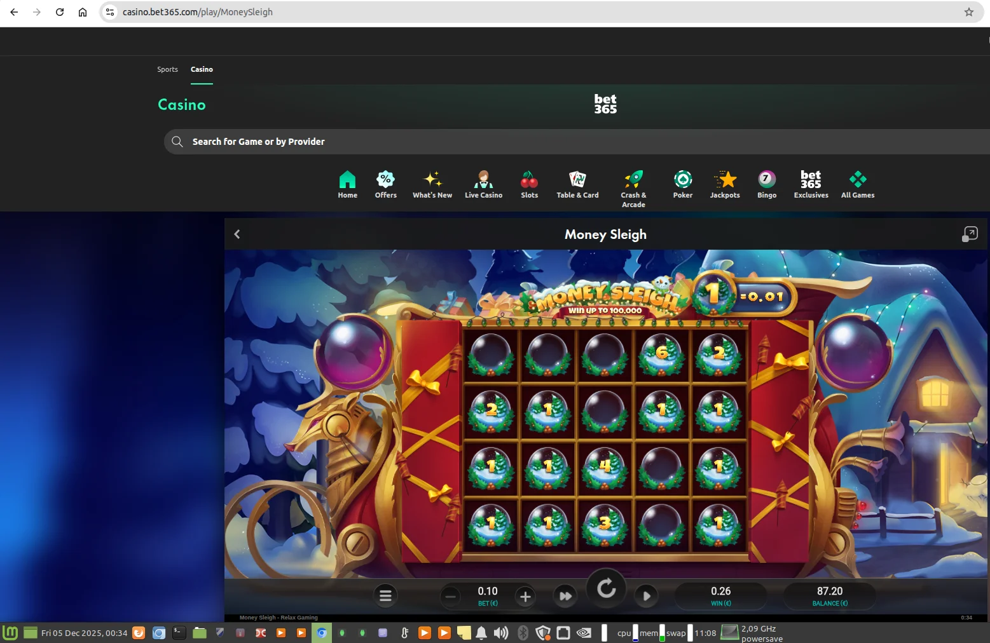Image resolution: width=990 pixels, height=643 pixels.
Task: Open the NVIDIA tray icon
Action: point(584,633)
